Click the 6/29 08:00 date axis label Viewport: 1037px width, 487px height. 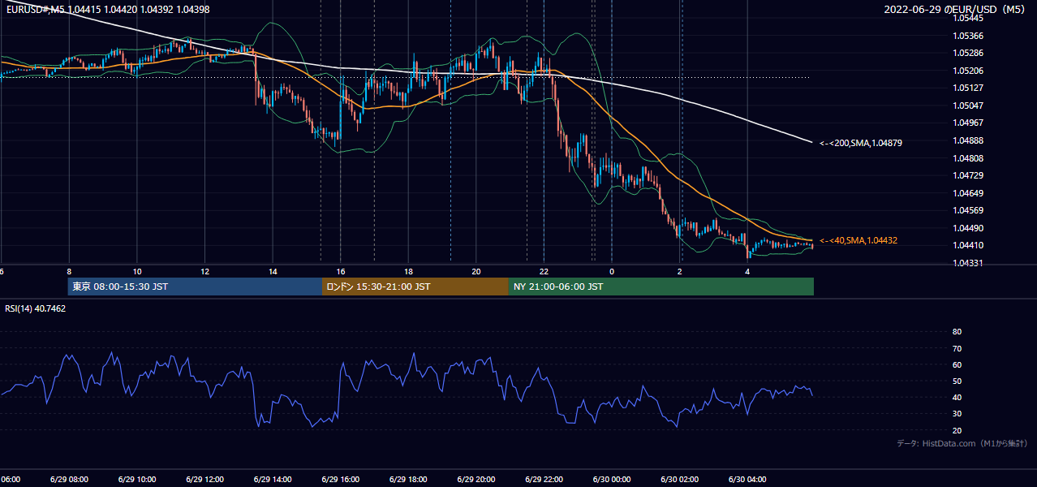69,479
